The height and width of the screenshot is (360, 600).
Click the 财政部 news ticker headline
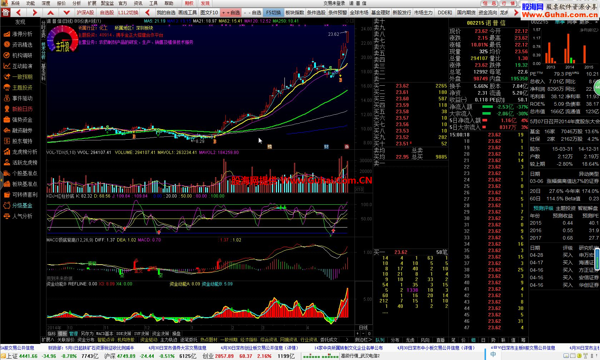coord(91,347)
